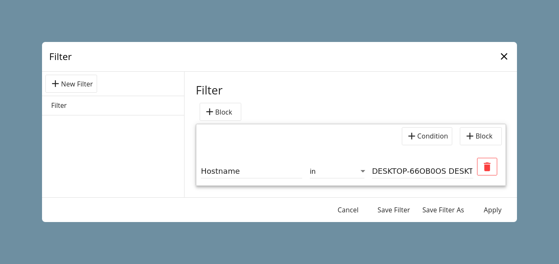Screen dimensions: 559x264
Task: Edit the DESKTOP-66OB0OS value field
Action: coord(422,171)
